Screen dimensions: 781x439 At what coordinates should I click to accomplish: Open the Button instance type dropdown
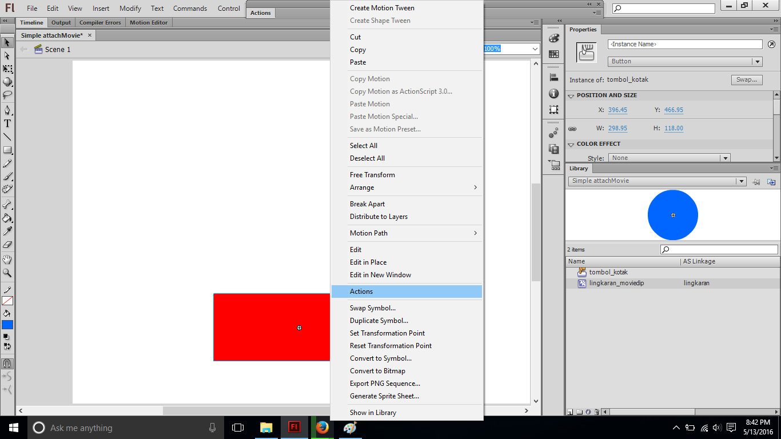coord(757,62)
